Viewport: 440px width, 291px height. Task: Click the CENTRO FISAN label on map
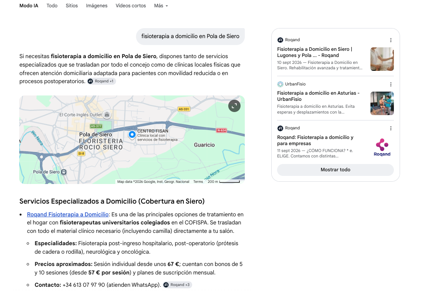[x=153, y=131]
